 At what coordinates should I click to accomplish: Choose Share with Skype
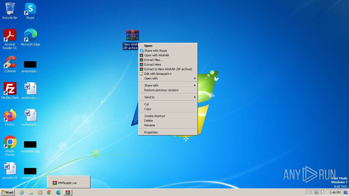168,51
